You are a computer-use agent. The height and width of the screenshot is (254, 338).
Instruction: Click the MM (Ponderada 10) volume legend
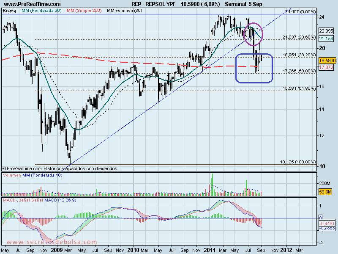click(43, 175)
